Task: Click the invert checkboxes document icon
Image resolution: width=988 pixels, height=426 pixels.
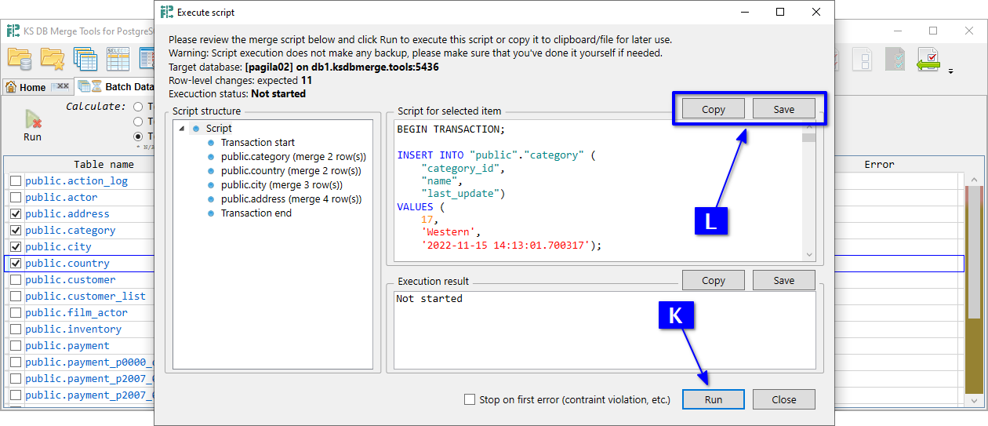Action: click(x=895, y=60)
